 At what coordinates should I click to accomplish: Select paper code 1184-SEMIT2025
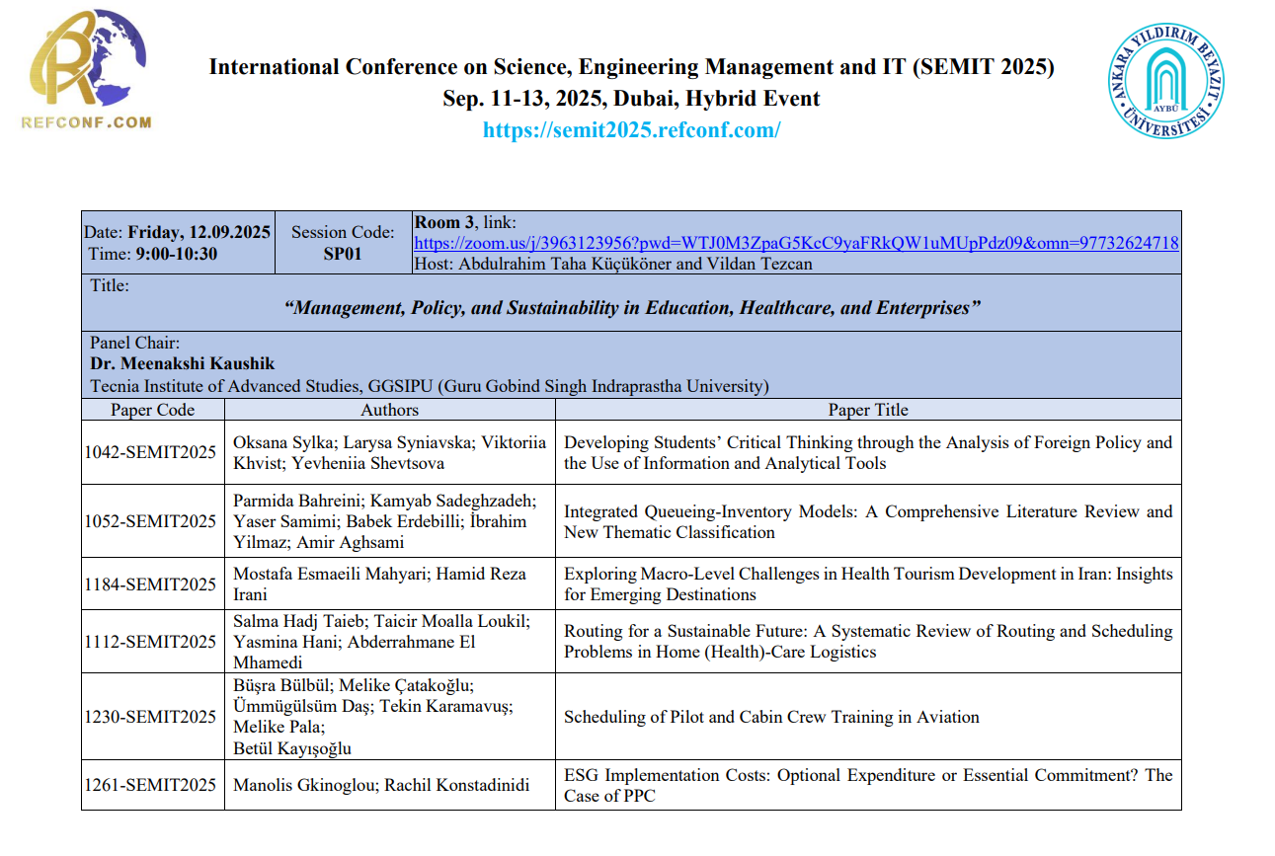[150, 584]
